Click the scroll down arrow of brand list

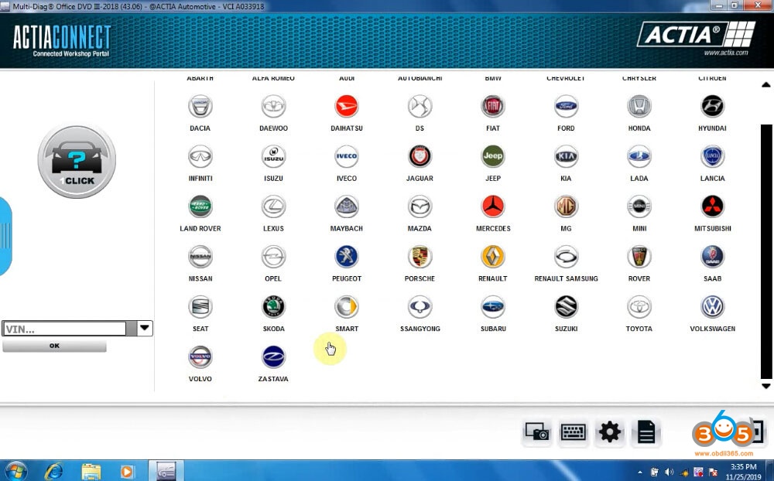766,387
